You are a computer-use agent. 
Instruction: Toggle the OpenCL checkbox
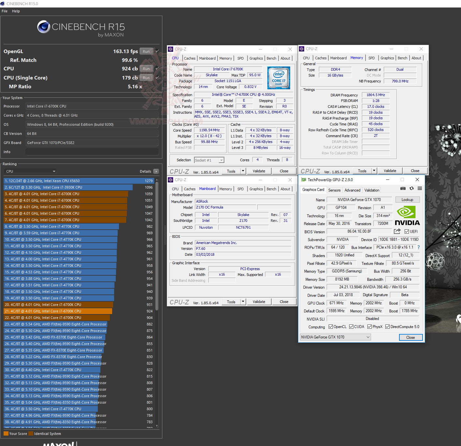(x=331, y=327)
